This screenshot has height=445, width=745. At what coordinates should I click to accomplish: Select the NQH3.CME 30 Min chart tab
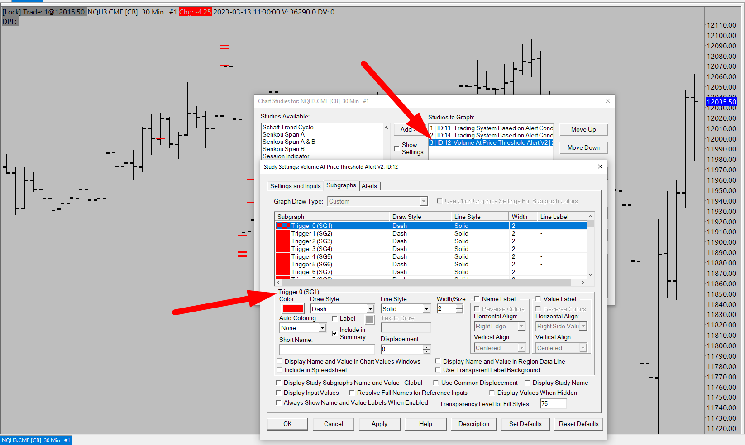click(x=36, y=440)
